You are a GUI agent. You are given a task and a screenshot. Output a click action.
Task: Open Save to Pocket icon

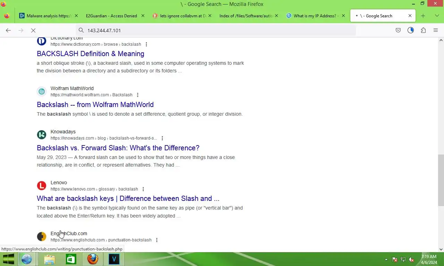click(x=398, y=30)
